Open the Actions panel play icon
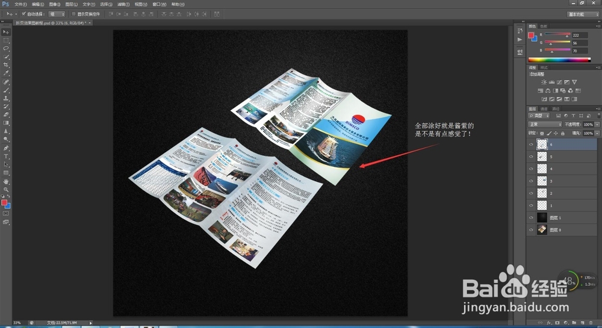602x328 pixels. [520, 40]
